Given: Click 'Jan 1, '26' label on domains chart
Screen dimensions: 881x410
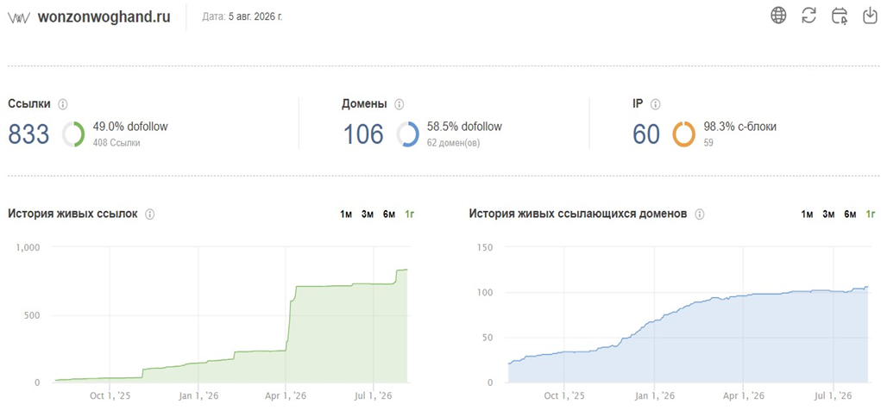Looking at the screenshot, I should tap(655, 396).
